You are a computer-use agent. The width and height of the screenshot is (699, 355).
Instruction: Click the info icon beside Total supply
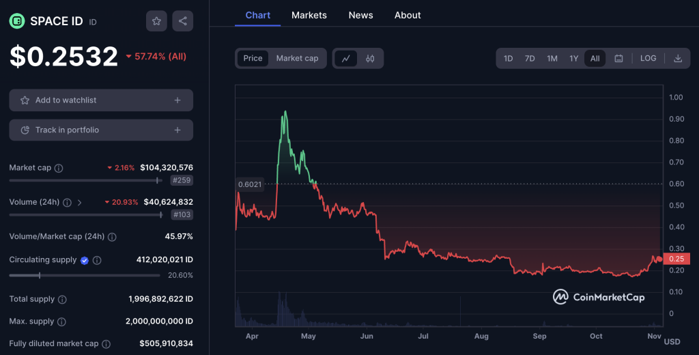tap(62, 300)
